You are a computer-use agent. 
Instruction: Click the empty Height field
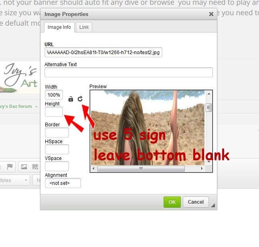tap(54, 112)
